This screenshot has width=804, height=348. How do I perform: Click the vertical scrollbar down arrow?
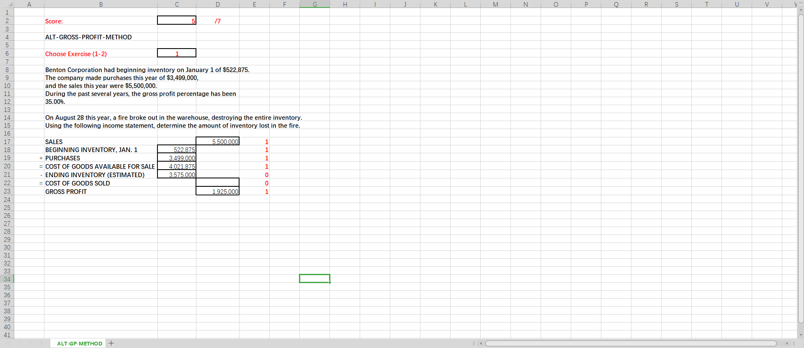(801, 335)
